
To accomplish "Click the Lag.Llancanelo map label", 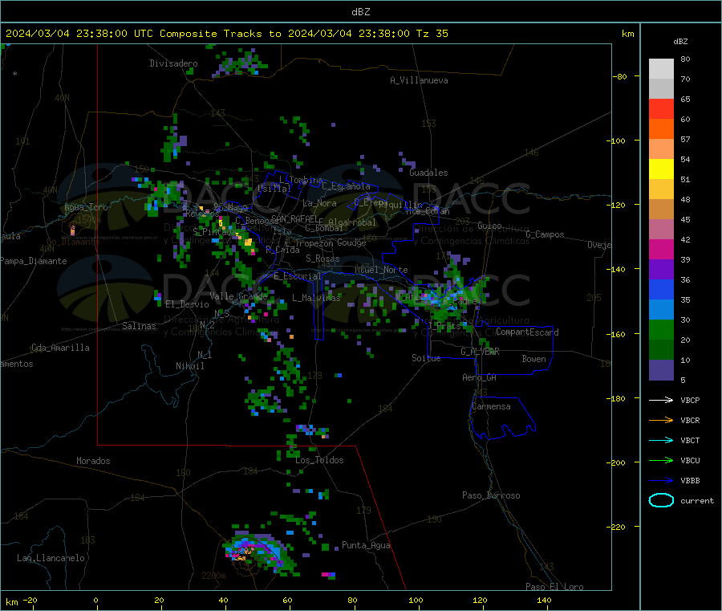I will [x=51, y=558].
